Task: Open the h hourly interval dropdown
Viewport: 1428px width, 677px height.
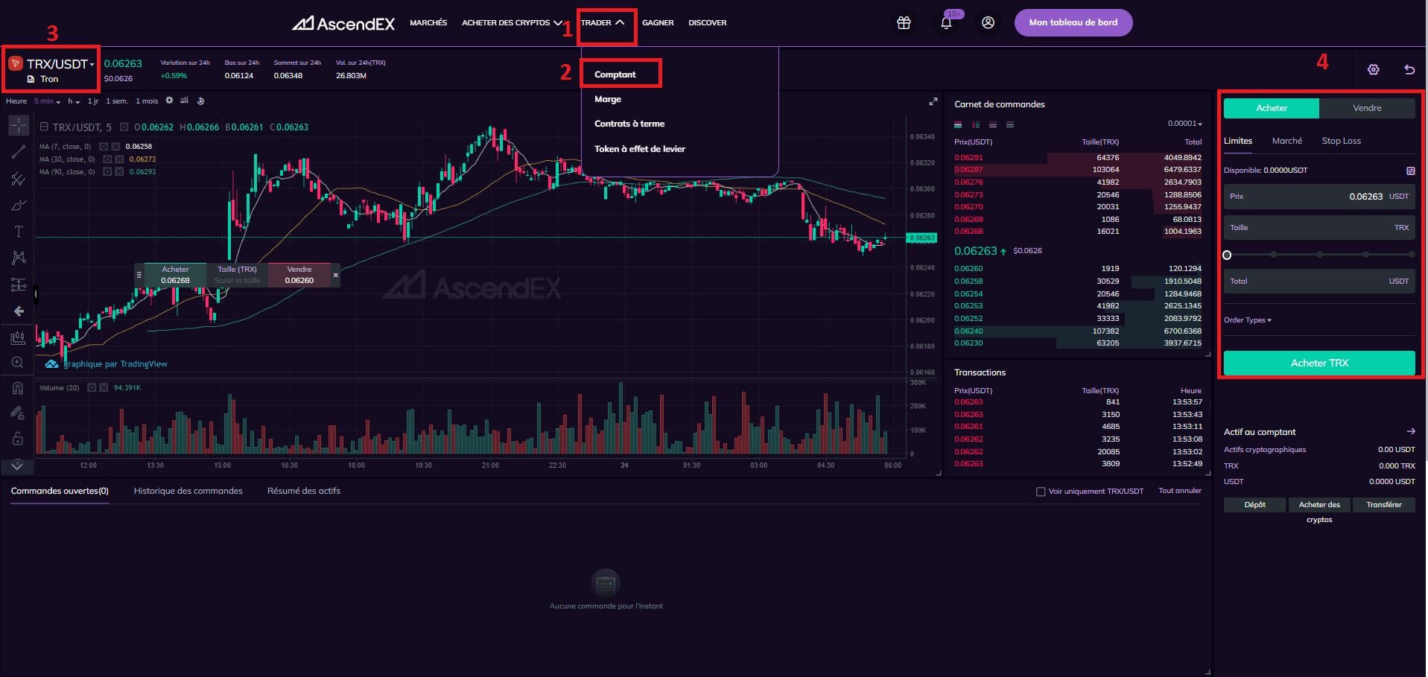Action: (x=74, y=101)
